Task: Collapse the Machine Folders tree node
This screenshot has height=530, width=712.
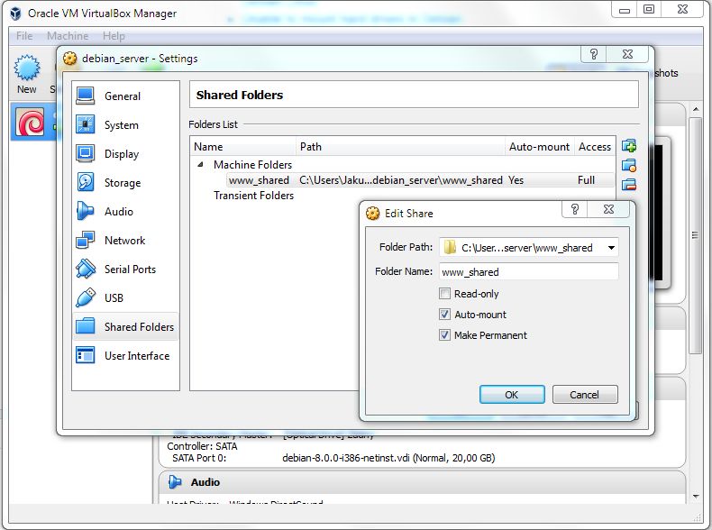Action: coord(200,164)
